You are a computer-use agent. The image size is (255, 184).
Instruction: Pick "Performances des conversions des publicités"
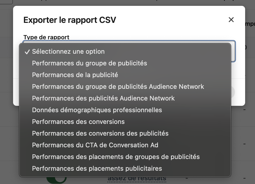point(100,133)
